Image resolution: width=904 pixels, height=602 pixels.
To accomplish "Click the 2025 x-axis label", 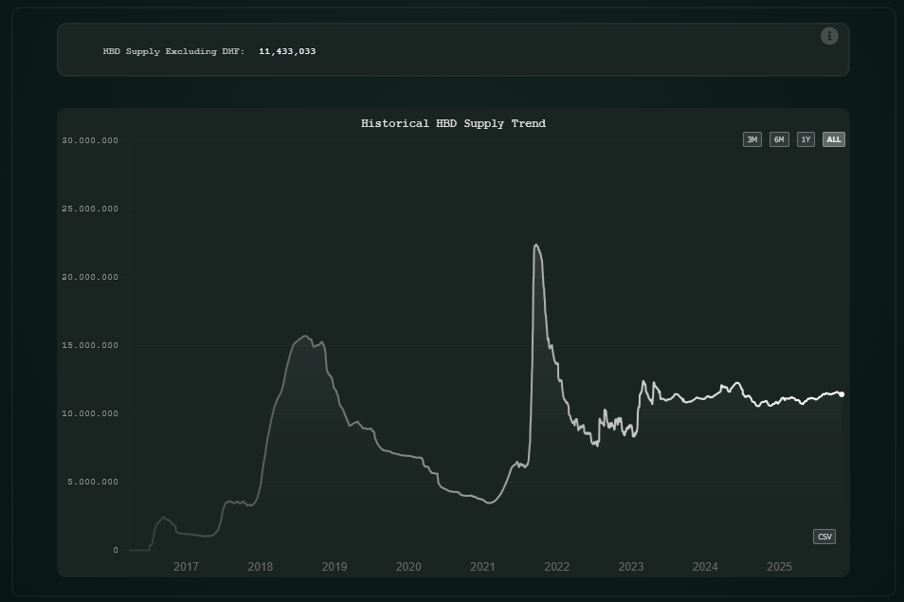I will point(779,567).
